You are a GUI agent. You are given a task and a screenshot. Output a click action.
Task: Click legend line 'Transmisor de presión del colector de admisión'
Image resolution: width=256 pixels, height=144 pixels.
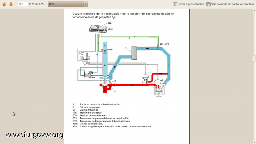pos(104,118)
